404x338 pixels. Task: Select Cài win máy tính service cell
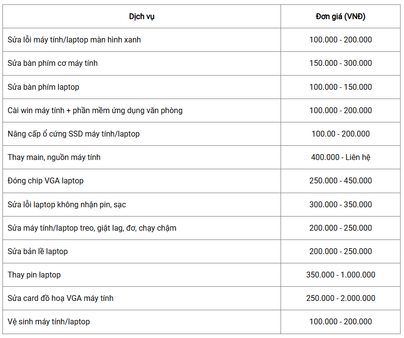click(x=141, y=111)
